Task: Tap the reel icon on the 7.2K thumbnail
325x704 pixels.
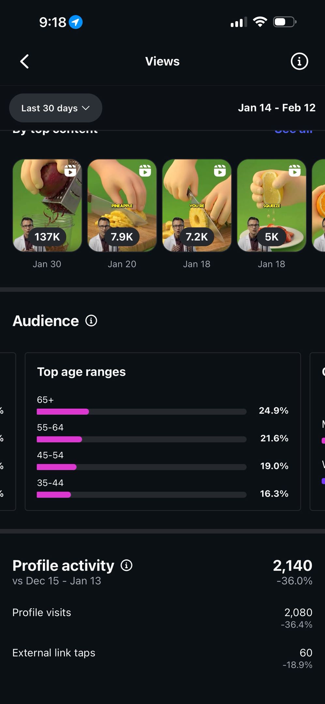Action: 220,170
